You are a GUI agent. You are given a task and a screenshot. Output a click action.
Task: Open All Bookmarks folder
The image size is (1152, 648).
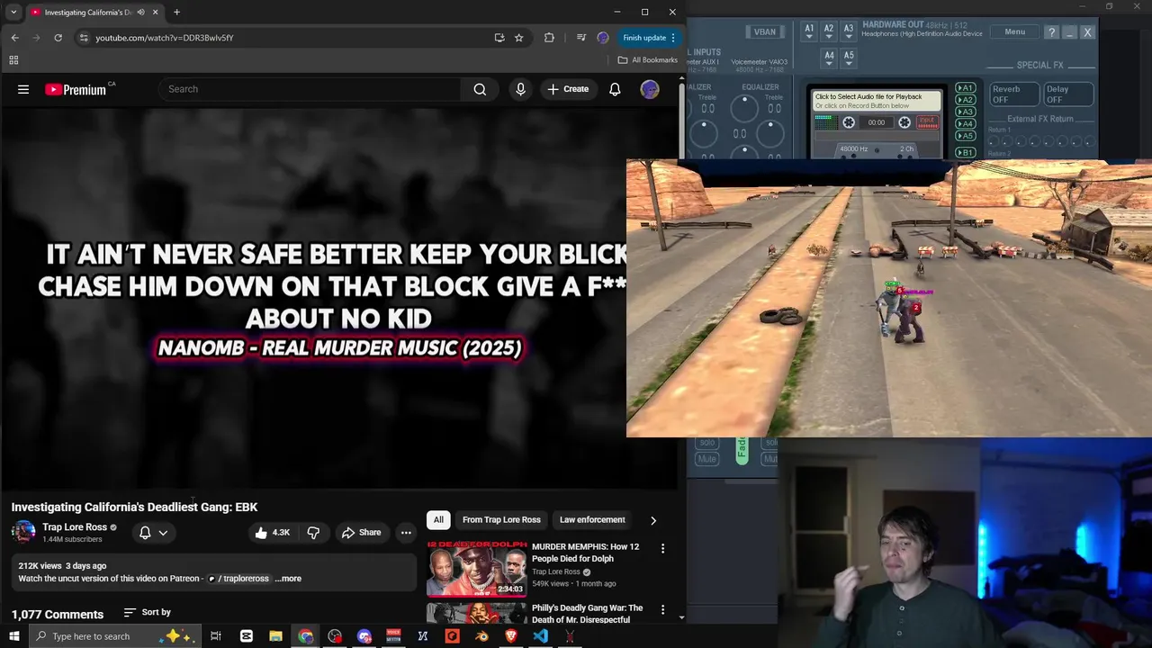point(648,60)
